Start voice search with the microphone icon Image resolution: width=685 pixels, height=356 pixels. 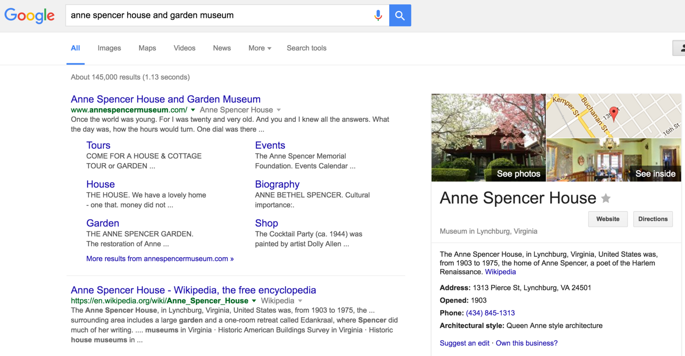click(378, 15)
